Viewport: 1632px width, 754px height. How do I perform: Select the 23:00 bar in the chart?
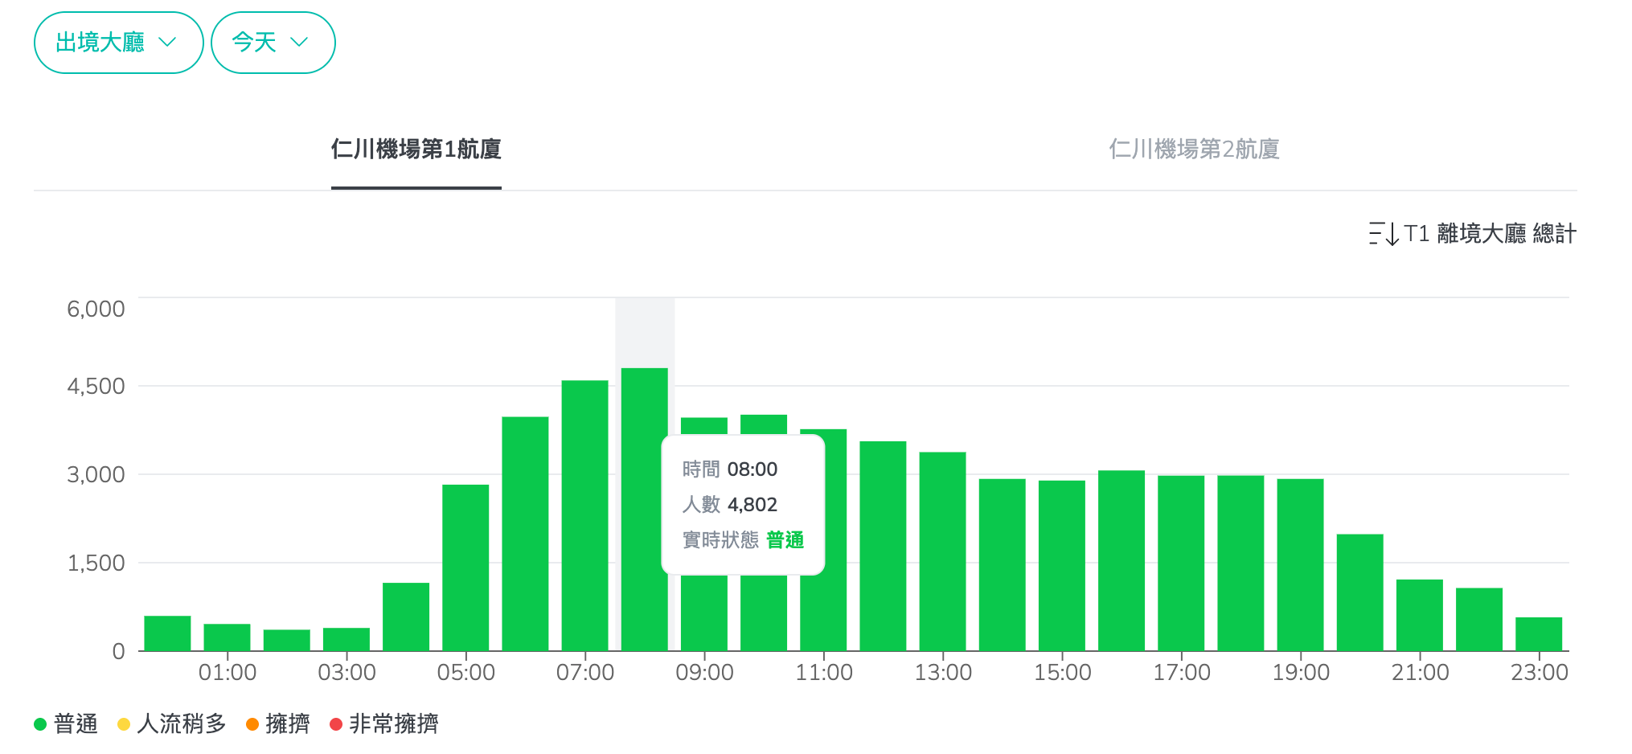click(x=1539, y=634)
